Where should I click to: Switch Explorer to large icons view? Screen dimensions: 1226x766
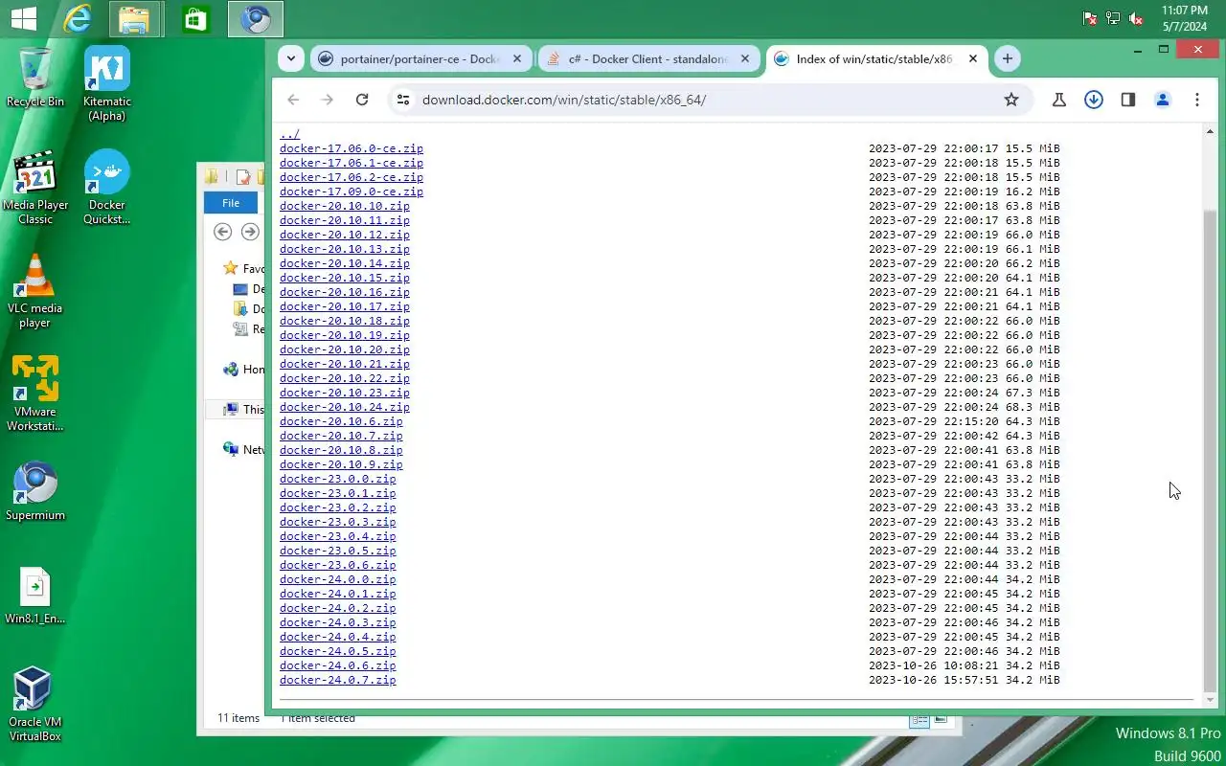pyautogui.click(x=941, y=720)
